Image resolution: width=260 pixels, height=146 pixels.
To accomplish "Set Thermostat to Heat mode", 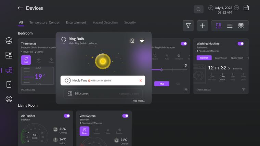I will tap(26, 60).
